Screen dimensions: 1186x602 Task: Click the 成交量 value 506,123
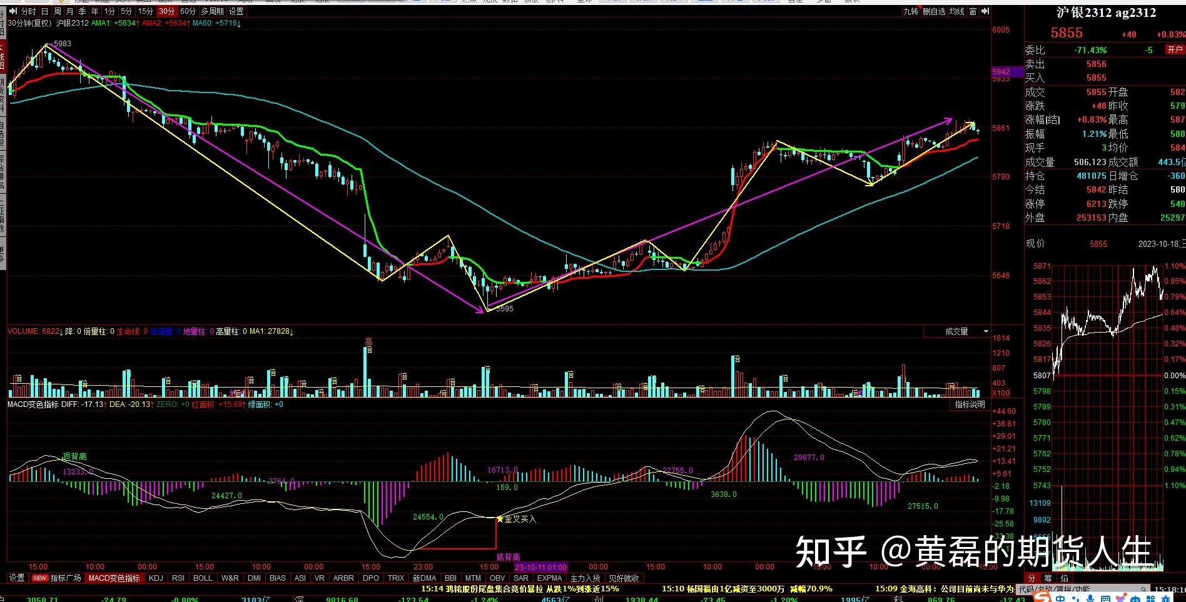pos(1091,163)
